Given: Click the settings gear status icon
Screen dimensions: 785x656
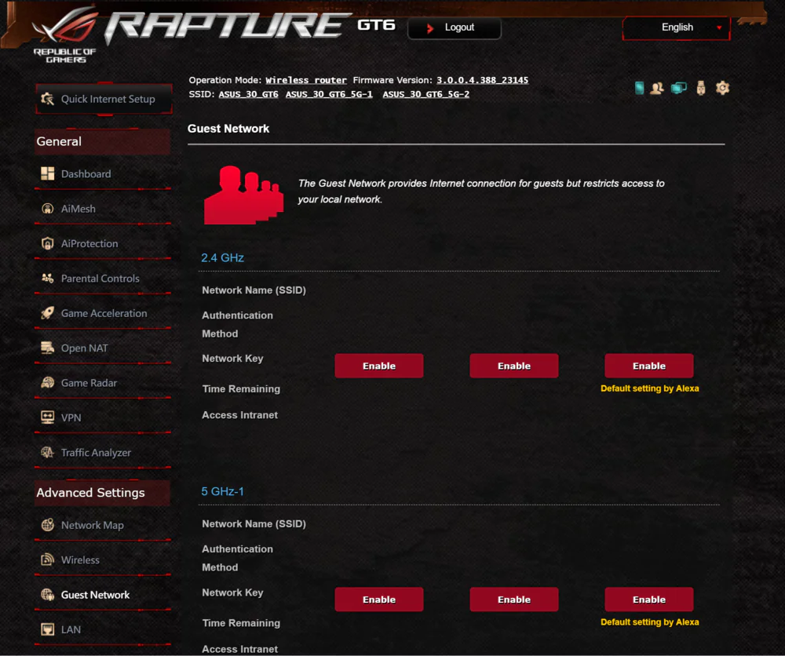Looking at the screenshot, I should [x=722, y=88].
